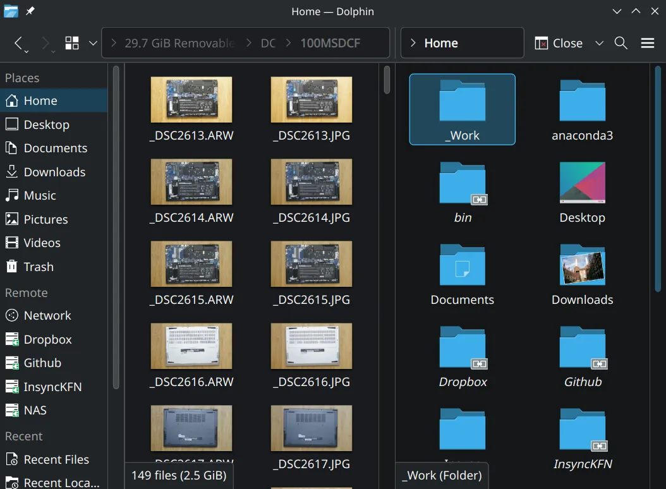Screen dimensions: 666x489
Task: Open Documents in Places panel
Action: 54,148
